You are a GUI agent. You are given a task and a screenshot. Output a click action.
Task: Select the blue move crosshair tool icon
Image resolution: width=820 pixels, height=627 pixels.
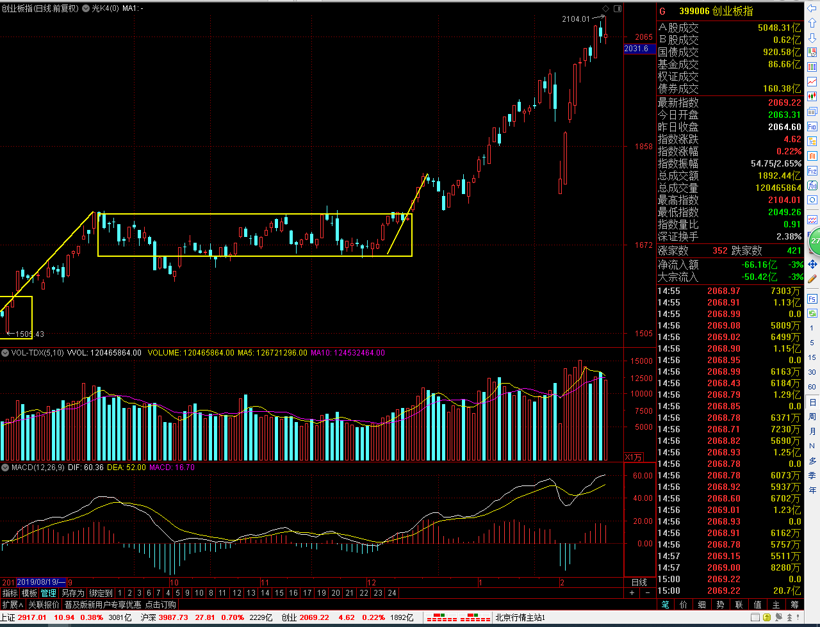click(812, 264)
